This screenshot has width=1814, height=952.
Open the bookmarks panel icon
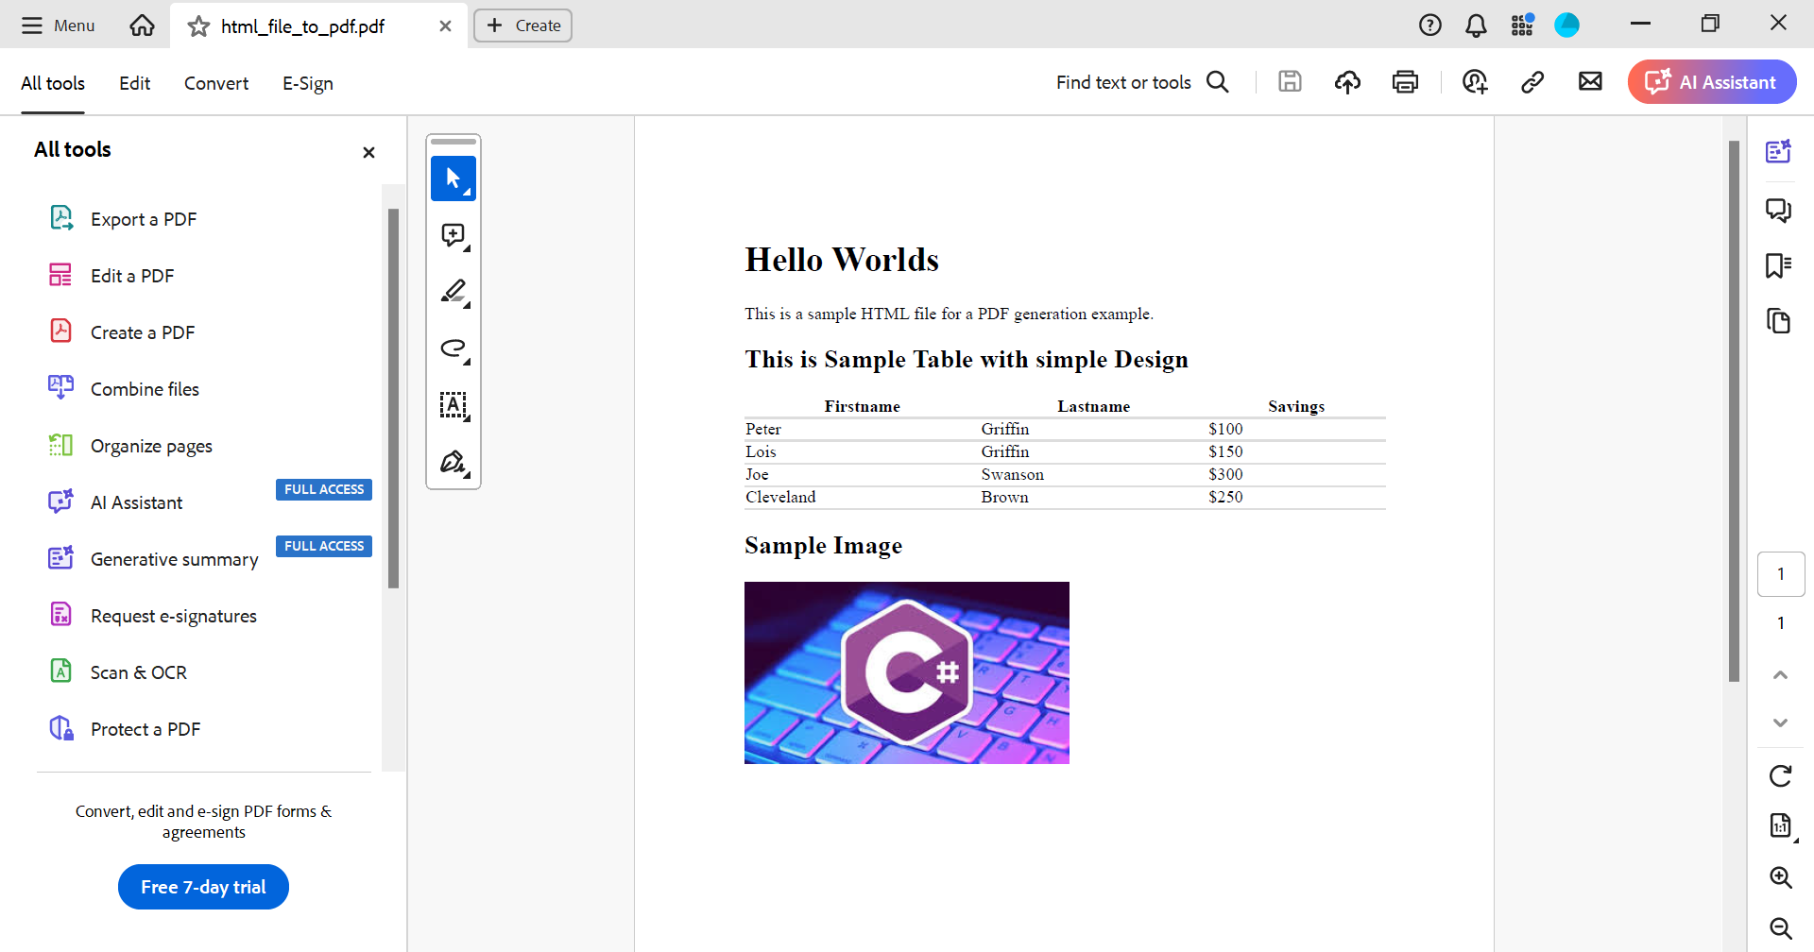[x=1779, y=265]
